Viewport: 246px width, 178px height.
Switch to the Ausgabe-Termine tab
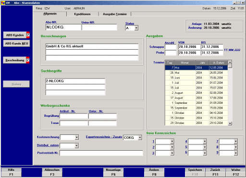click(x=115, y=14)
